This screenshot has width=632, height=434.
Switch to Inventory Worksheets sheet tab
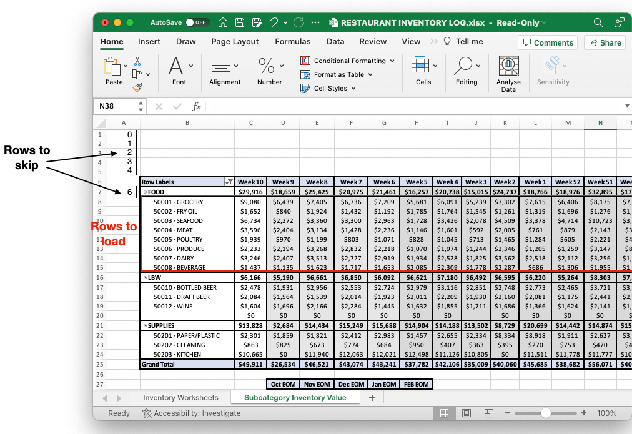pos(180,397)
